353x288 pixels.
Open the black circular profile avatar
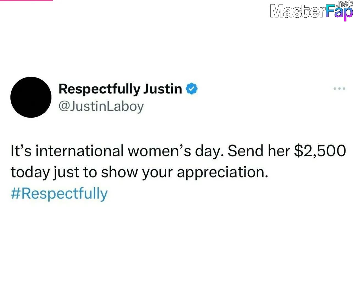(31, 97)
